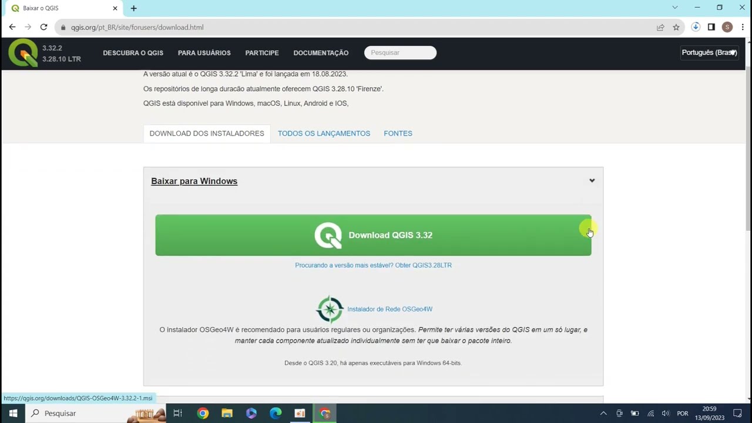752x423 pixels.
Task: Launch Chrome from the taskbar
Action: pyautogui.click(x=203, y=413)
